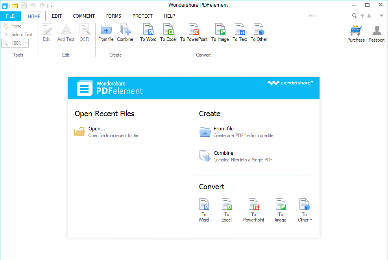Open the FORMS tab
This screenshot has height=260, width=388.
[x=114, y=16]
